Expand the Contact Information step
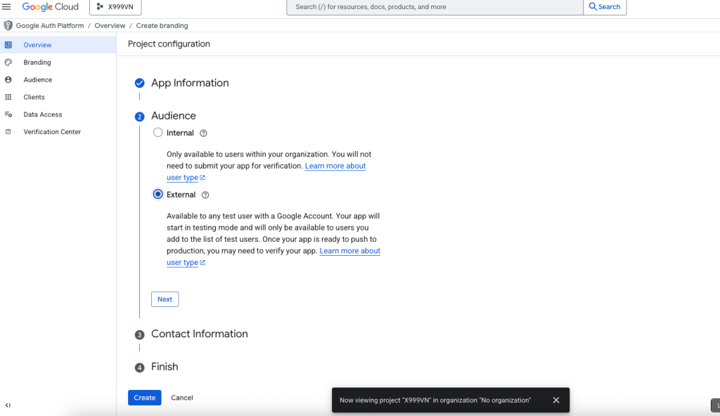Viewport: 720px width, 416px height. 199,334
